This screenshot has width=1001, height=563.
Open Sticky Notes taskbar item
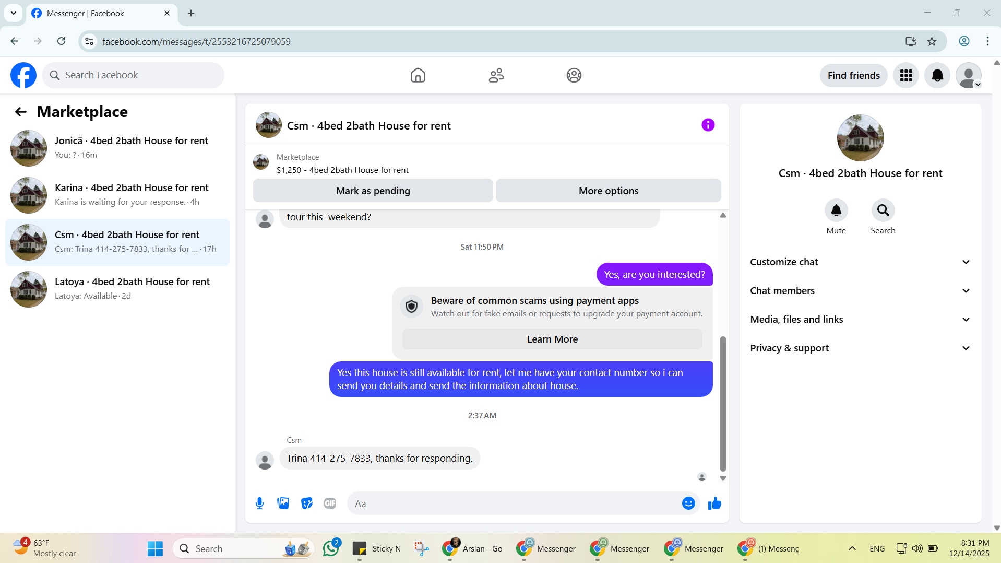[x=376, y=548]
